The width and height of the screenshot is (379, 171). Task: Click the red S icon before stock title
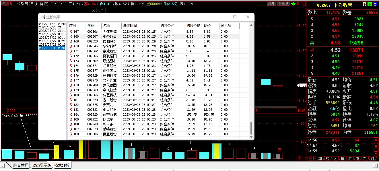(11, 4)
